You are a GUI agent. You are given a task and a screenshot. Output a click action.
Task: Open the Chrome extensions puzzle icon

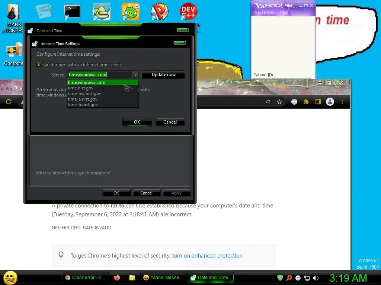click(x=306, y=102)
